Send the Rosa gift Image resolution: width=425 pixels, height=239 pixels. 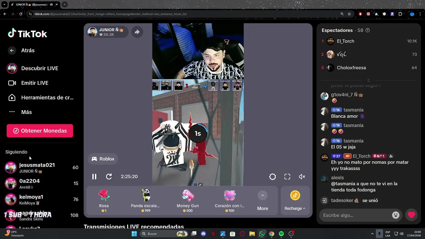104,201
